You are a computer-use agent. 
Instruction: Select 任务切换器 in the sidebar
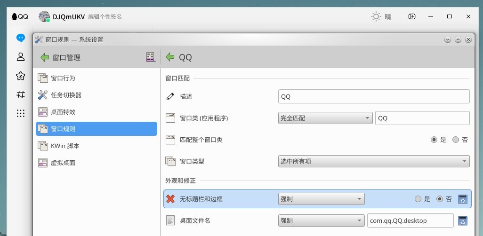click(66, 95)
